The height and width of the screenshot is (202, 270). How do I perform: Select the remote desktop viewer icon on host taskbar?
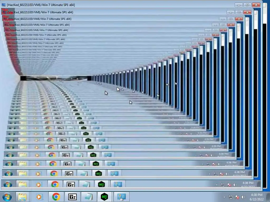[121, 197]
